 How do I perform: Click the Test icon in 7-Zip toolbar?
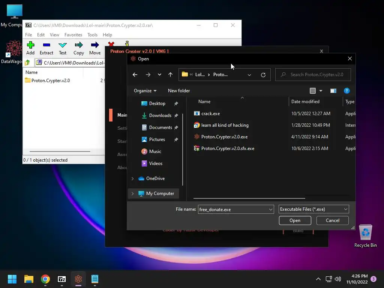(63, 45)
